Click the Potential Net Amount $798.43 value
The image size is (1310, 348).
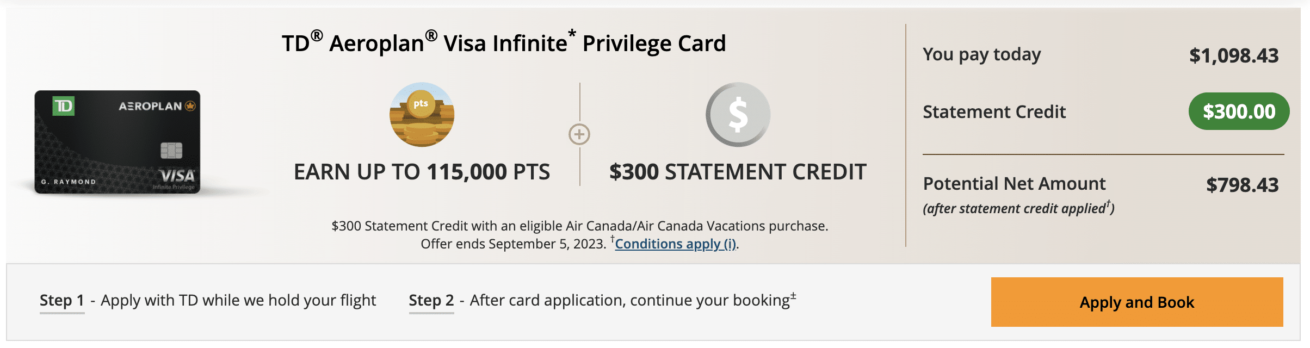(x=1242, y=185)
